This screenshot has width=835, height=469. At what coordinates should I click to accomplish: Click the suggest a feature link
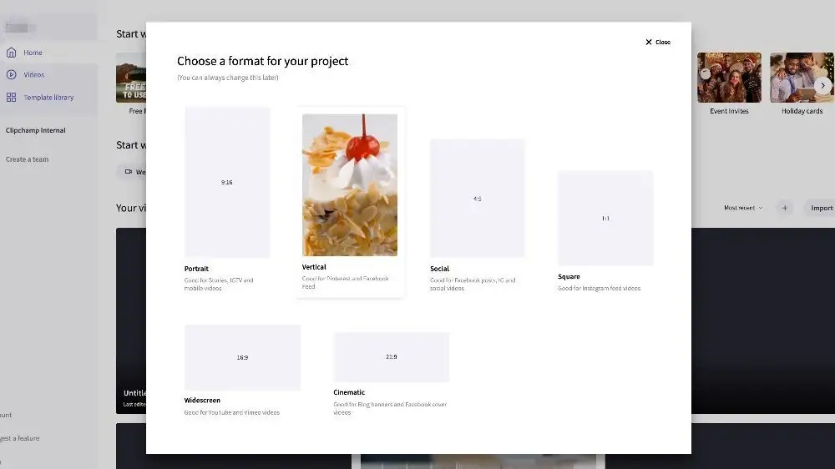(20, 438)
